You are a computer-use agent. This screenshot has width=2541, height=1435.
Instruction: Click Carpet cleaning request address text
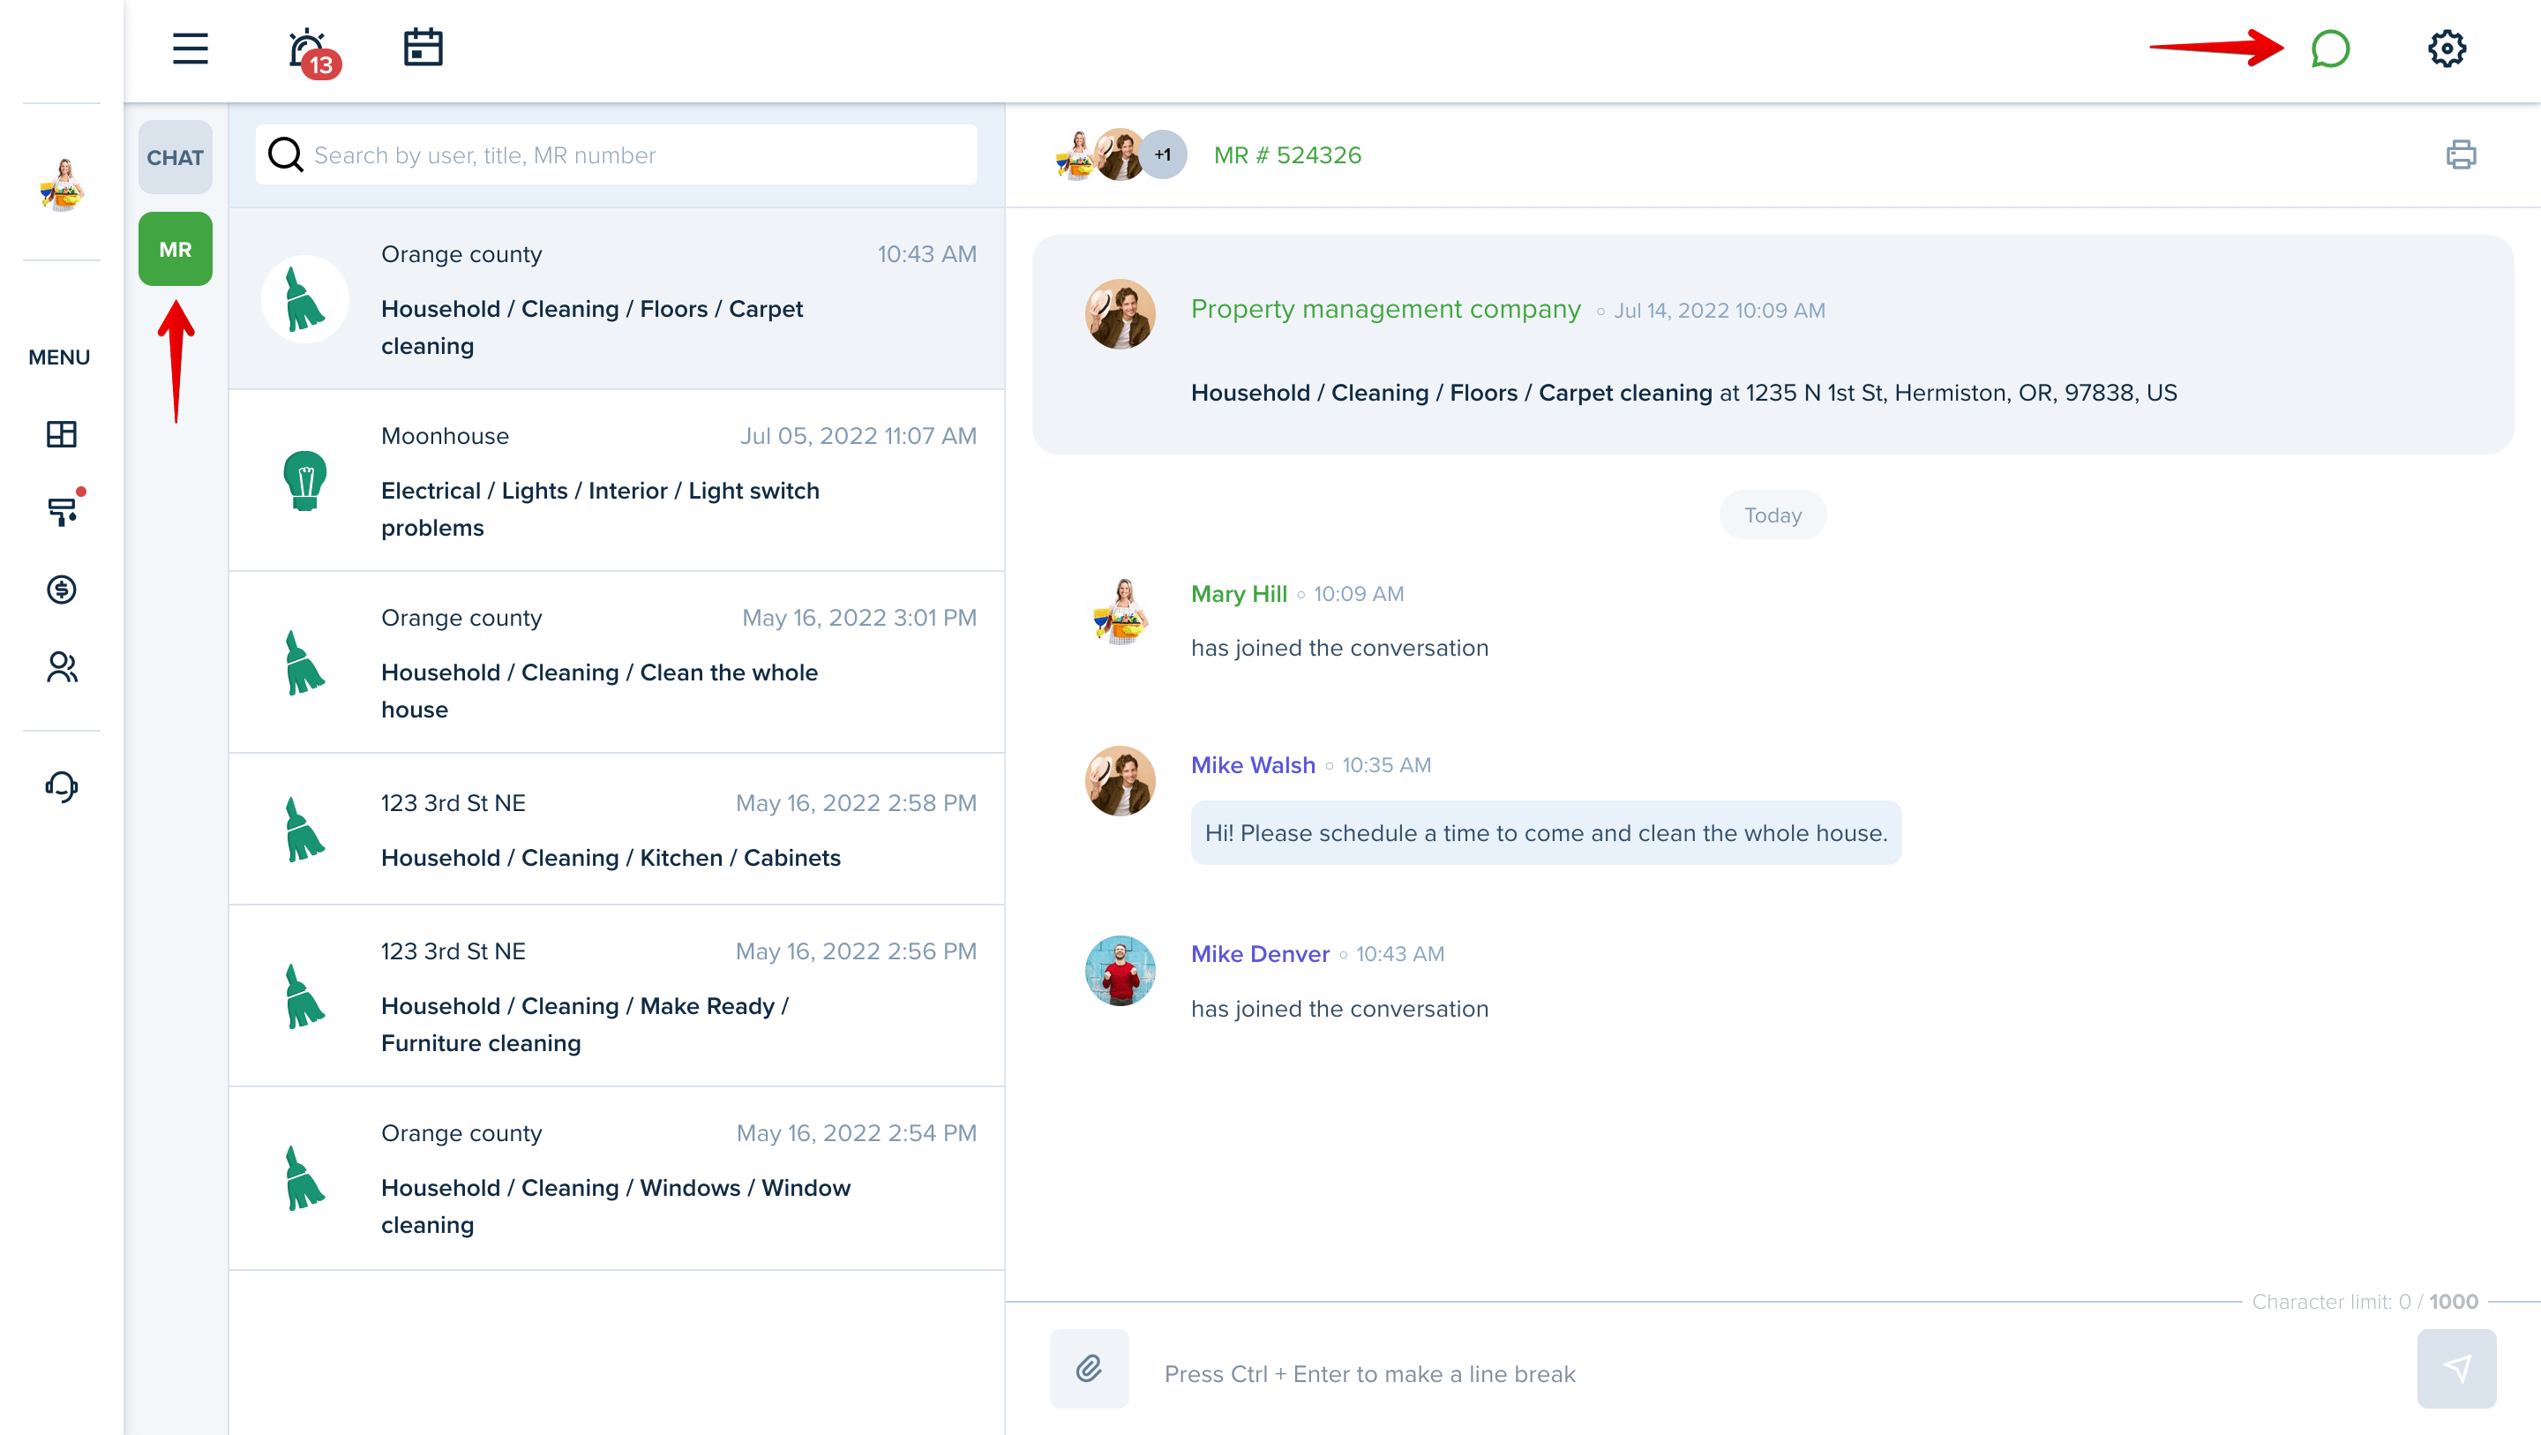click(x=1683, y=393)
